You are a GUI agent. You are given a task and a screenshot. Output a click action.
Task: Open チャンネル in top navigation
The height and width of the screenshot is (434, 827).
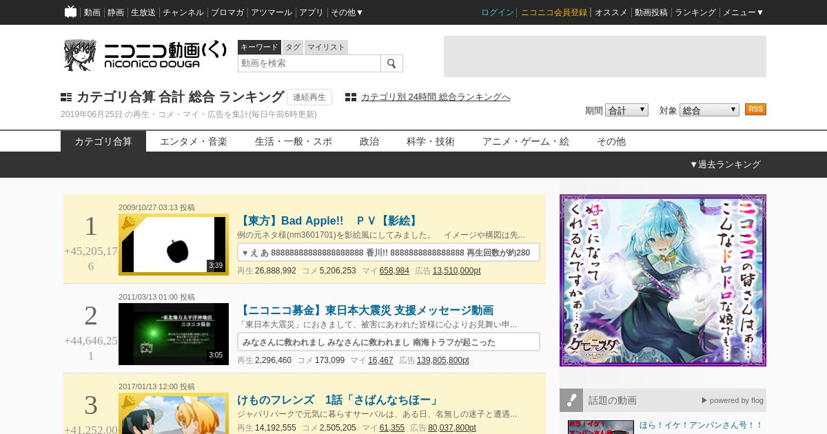[x=183, y=12]
